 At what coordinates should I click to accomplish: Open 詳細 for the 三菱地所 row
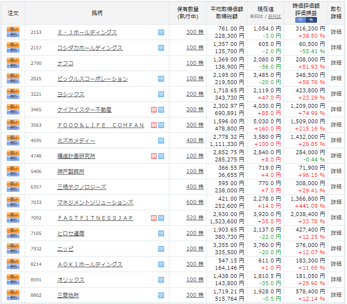tap(336, 295)
